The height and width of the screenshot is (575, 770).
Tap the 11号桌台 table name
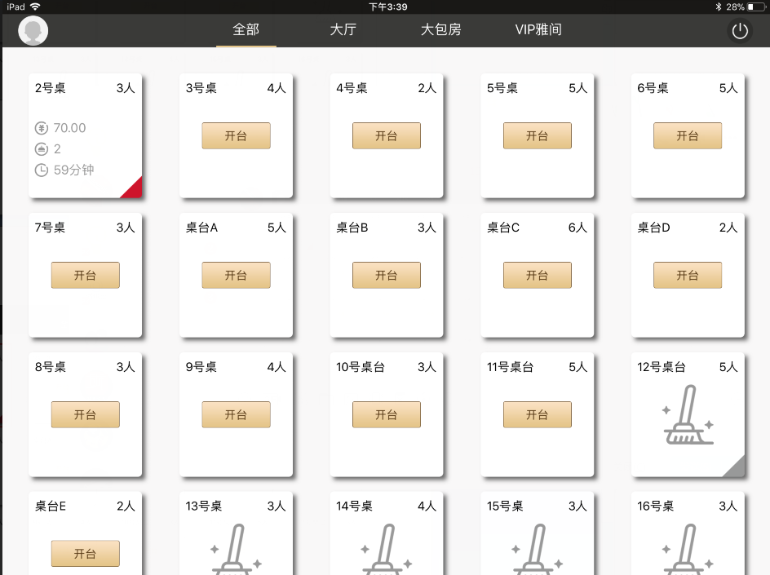pos(511,367)
